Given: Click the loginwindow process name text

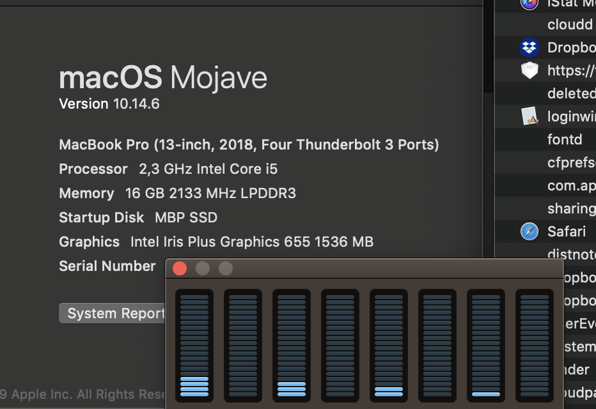Looking at the screenshot, I should 572,116.
